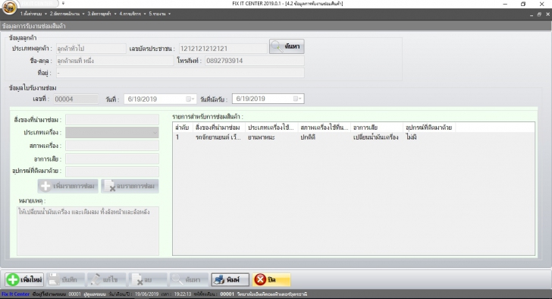Select row 1 in the repair list
Viewport: 552px width, 299px height.
353,137
